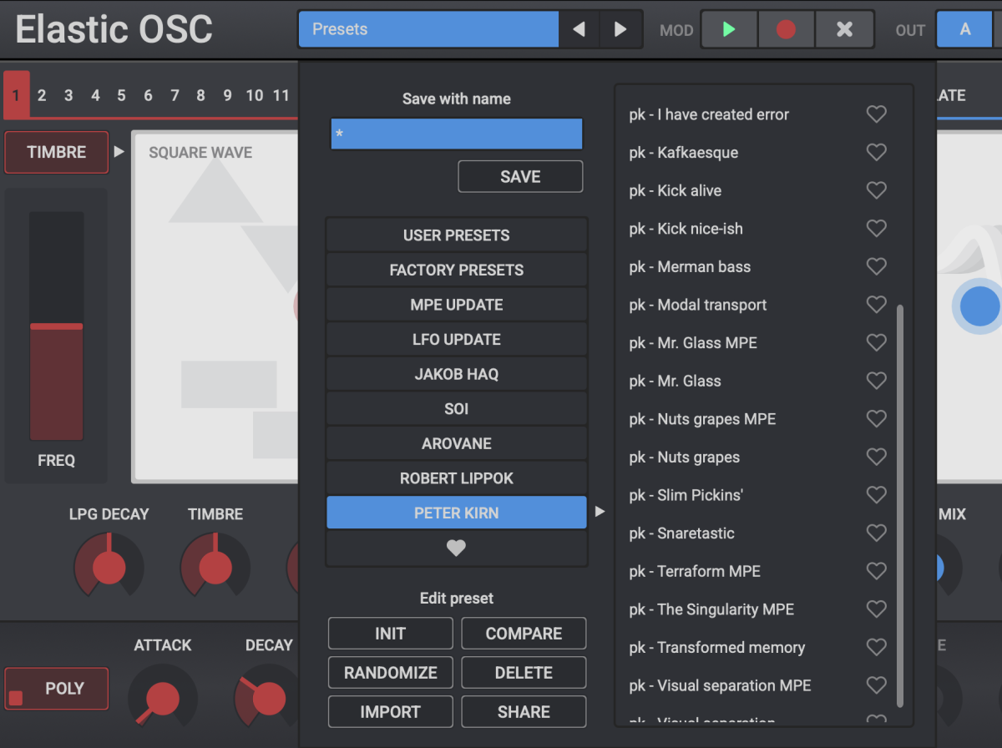
Task: Favorite pk - Nuts grapes MPE with heart
Action: pos(876,418)
